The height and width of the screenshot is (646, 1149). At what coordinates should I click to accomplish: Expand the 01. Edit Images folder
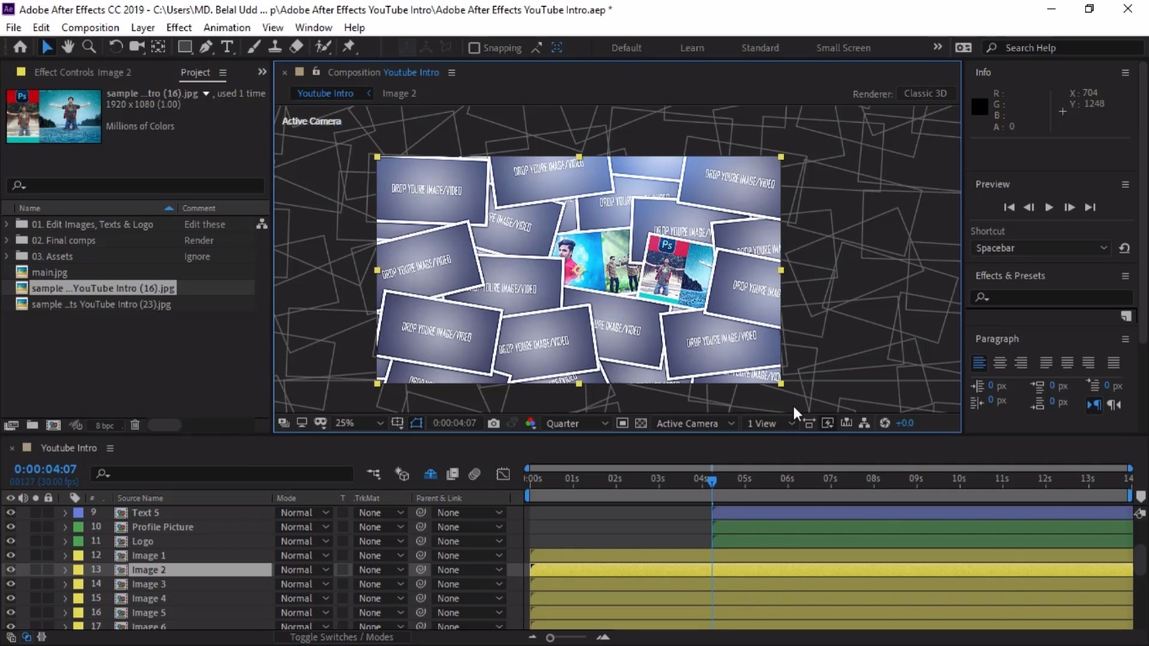(x=8, y=225)
